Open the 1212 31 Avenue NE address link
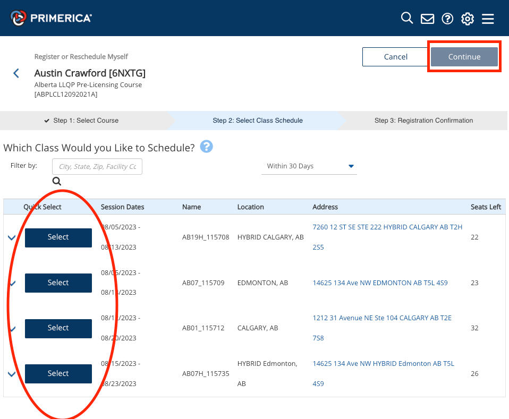 point(381,318)
